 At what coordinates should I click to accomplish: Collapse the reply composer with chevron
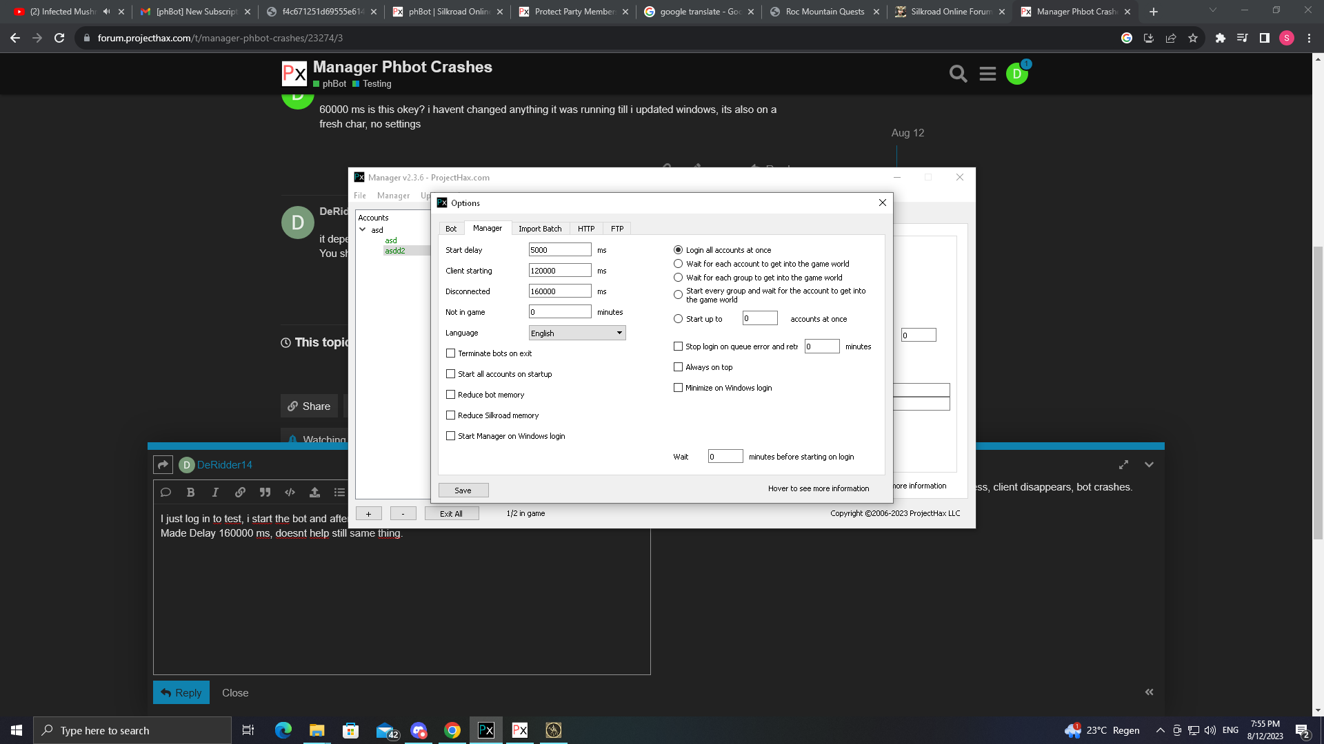pyautogui.click(x=1149, y=464)
